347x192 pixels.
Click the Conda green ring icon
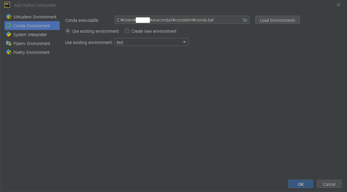[x=9, y=26]
